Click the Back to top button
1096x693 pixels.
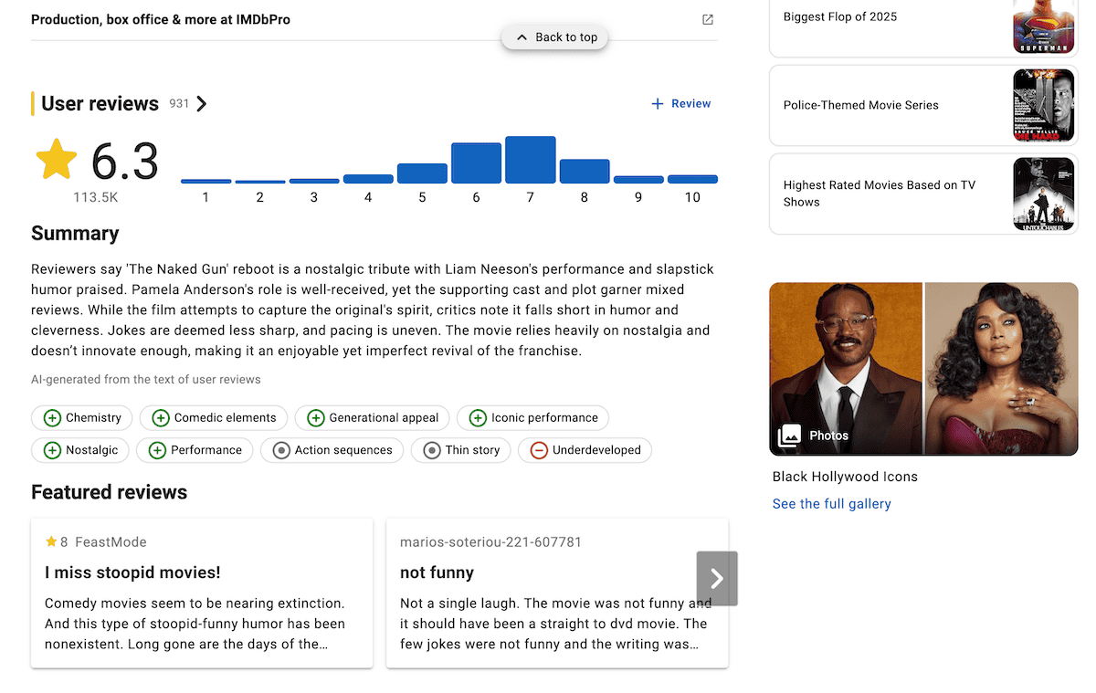(x=555, y=37)
